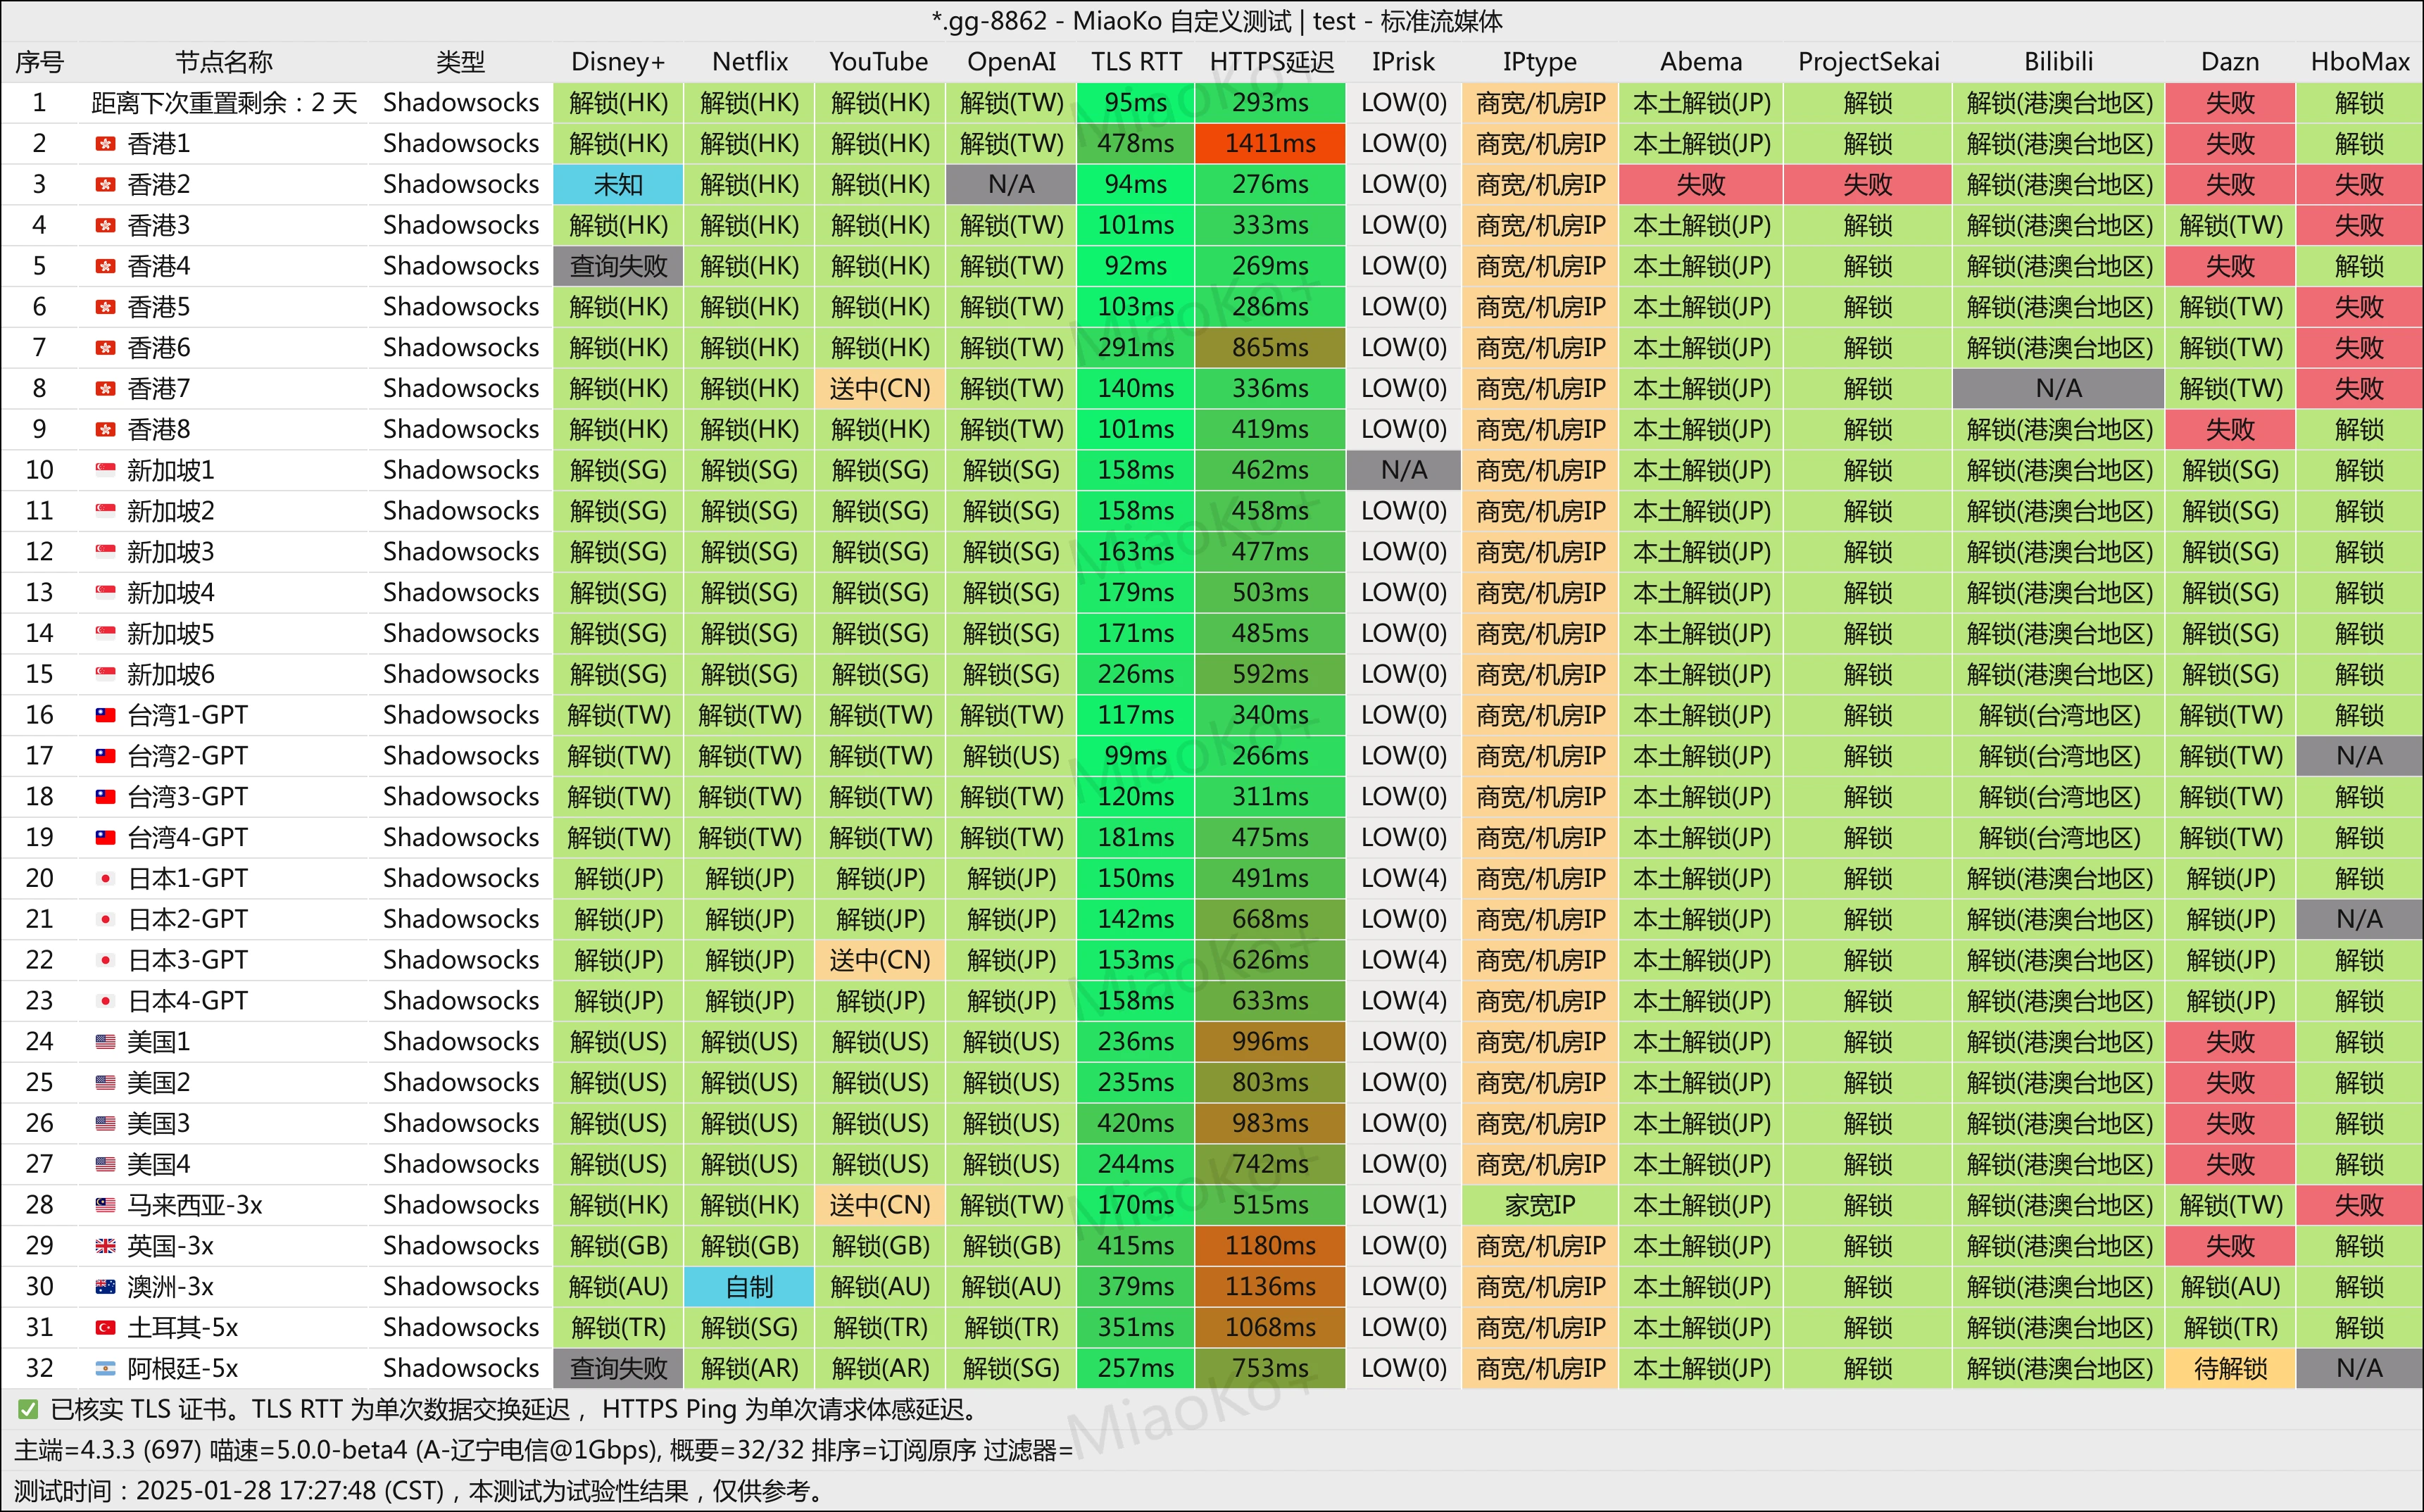
Task: Click the IPtype column header
Action: pos(1539,62)
